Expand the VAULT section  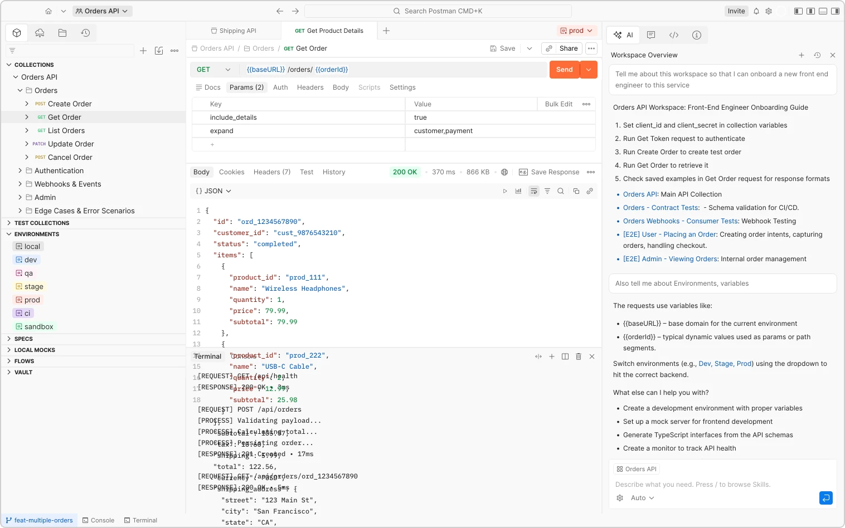(x=9, y=372)
